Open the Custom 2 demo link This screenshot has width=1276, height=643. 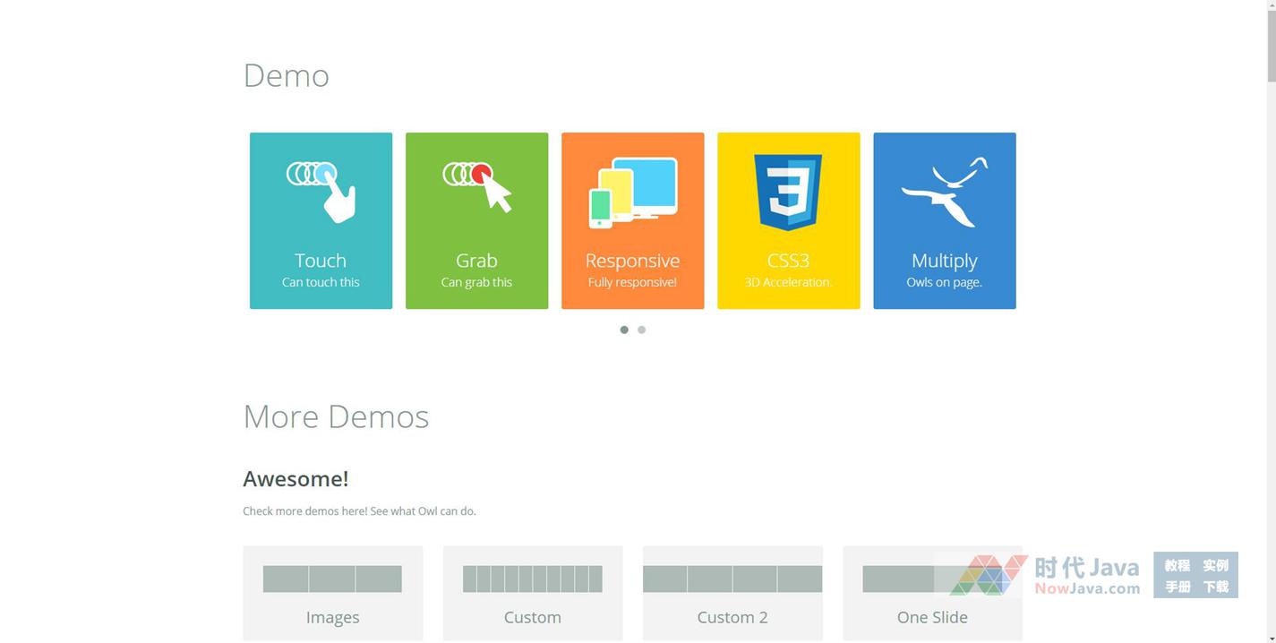732,617
